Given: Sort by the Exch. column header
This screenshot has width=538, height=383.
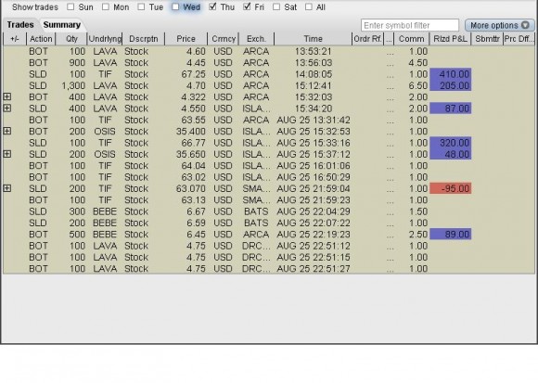Looking at the screenshot, I should click(x=256, y=39).
